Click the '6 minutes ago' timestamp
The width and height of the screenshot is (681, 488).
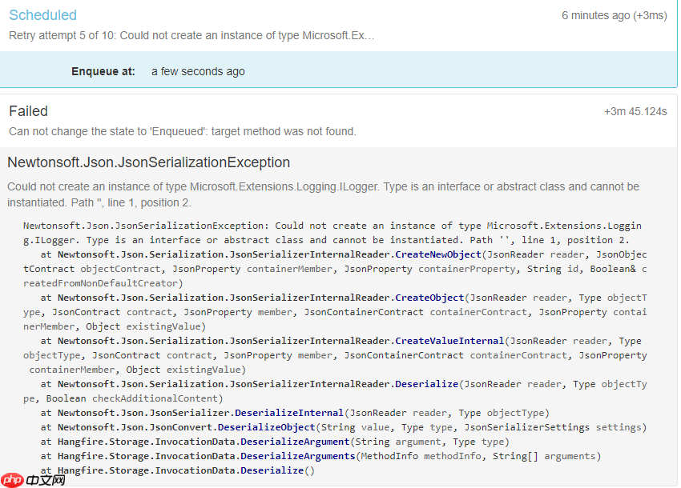coord(614,16)
